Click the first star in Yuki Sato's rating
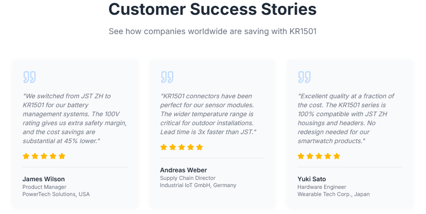426x214 pixels. pyautogui.click(x=301, y=156)
